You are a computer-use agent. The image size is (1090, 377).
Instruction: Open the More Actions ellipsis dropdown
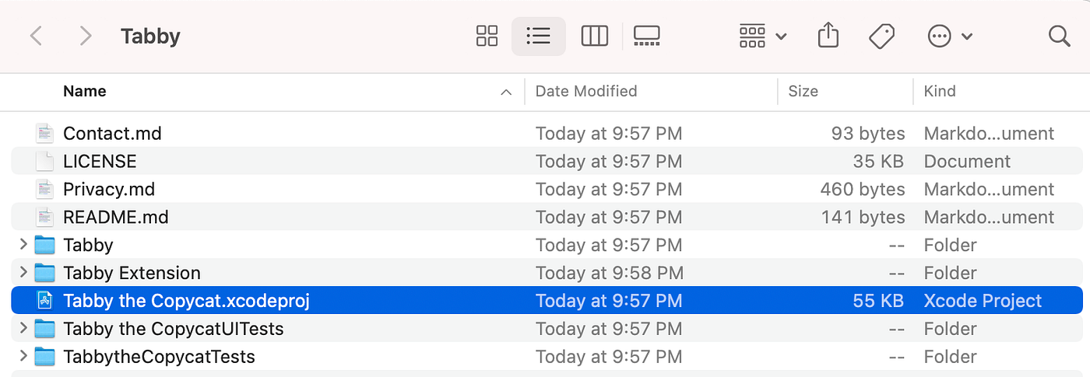coord(950,36)
